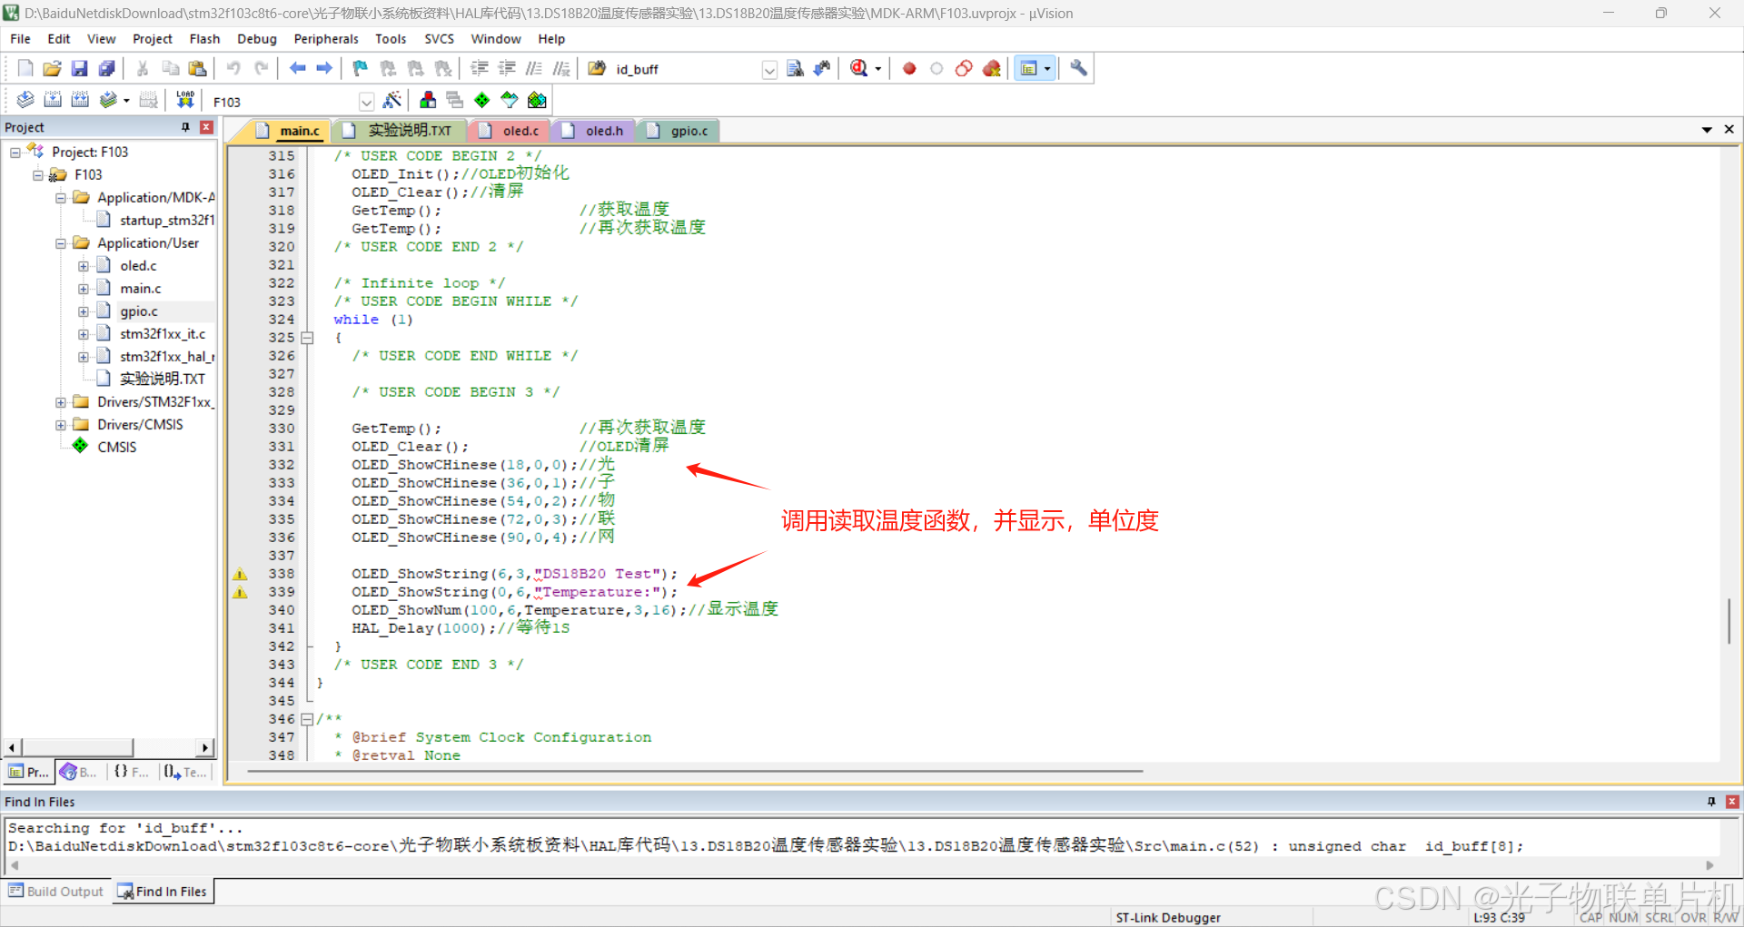Open the F103 target dropdown

(366, 102)
